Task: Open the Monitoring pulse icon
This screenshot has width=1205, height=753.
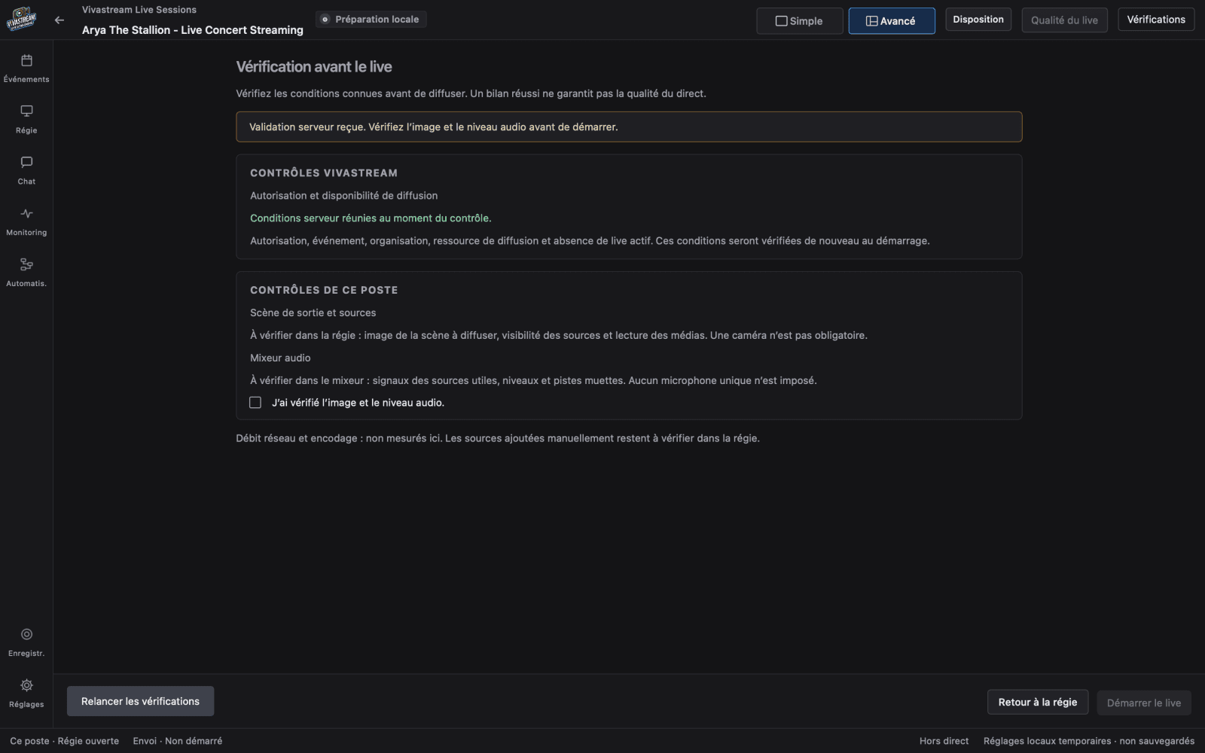Action: (x=26, y=214)
